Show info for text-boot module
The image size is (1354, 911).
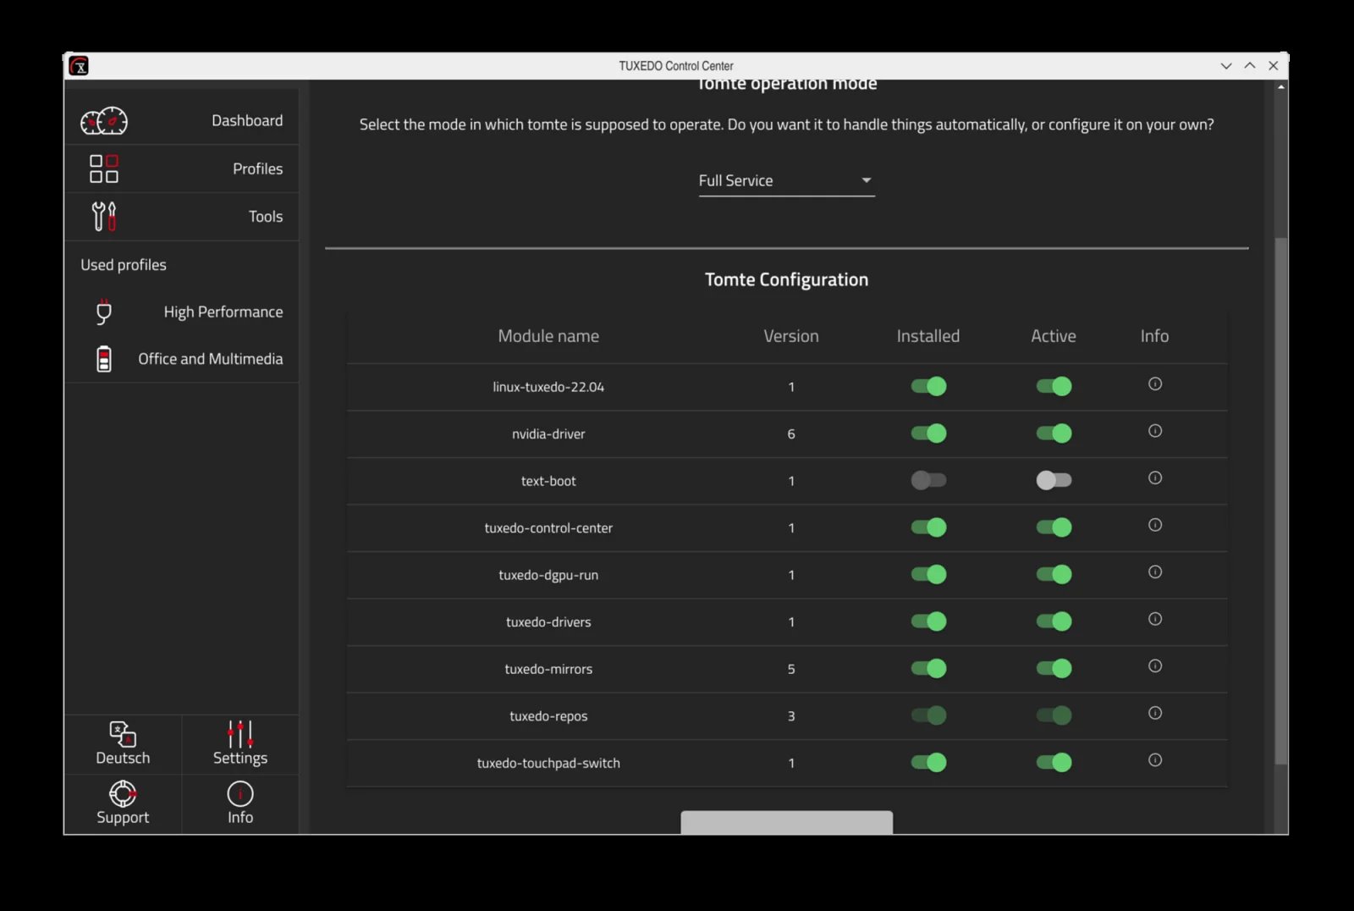(x=1155, y=478)
